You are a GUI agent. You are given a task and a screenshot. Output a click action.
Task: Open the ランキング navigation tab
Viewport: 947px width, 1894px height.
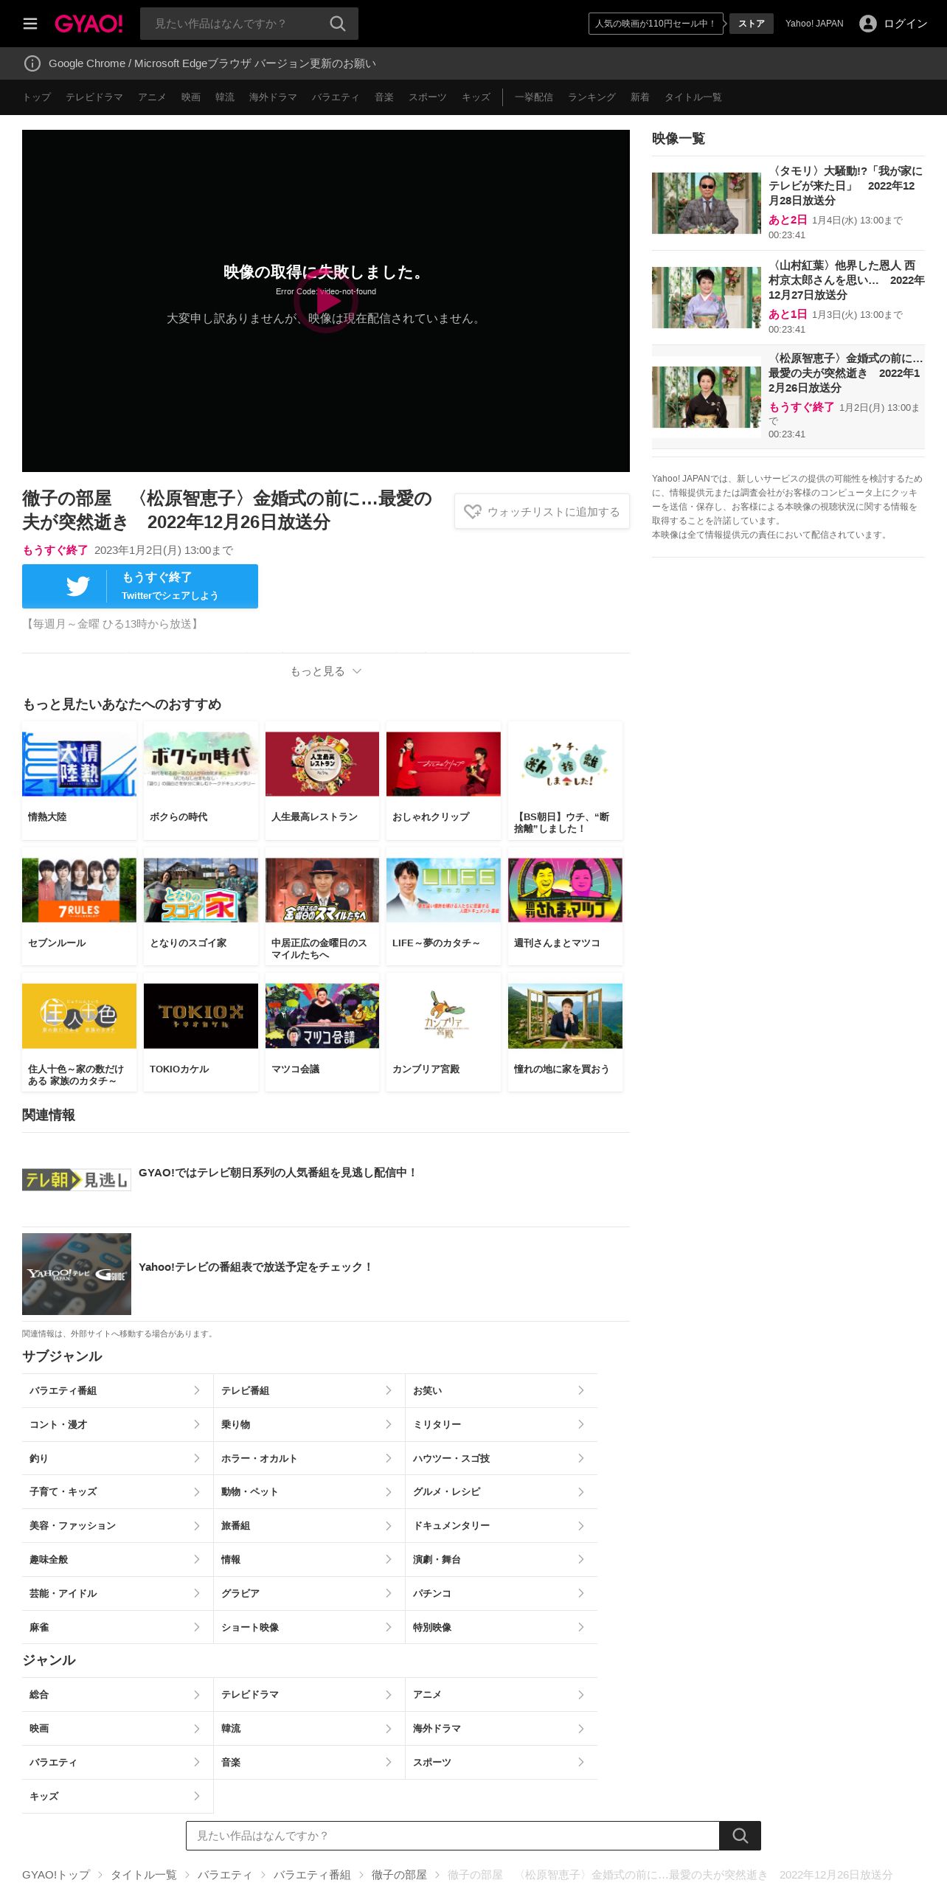592,97
